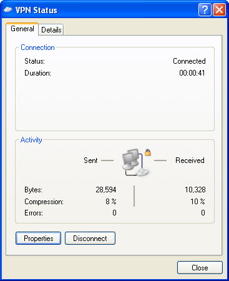
Task: Click the Connected status text
Action: coord(189,61)
